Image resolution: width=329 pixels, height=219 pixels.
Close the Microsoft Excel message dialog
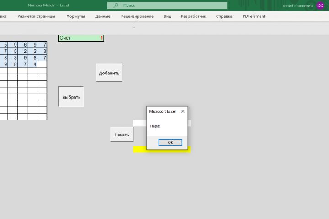182,111
